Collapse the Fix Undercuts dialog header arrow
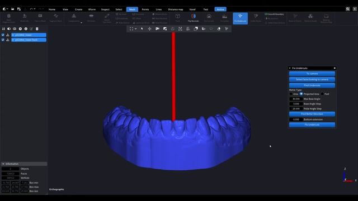 pos(290,68)
